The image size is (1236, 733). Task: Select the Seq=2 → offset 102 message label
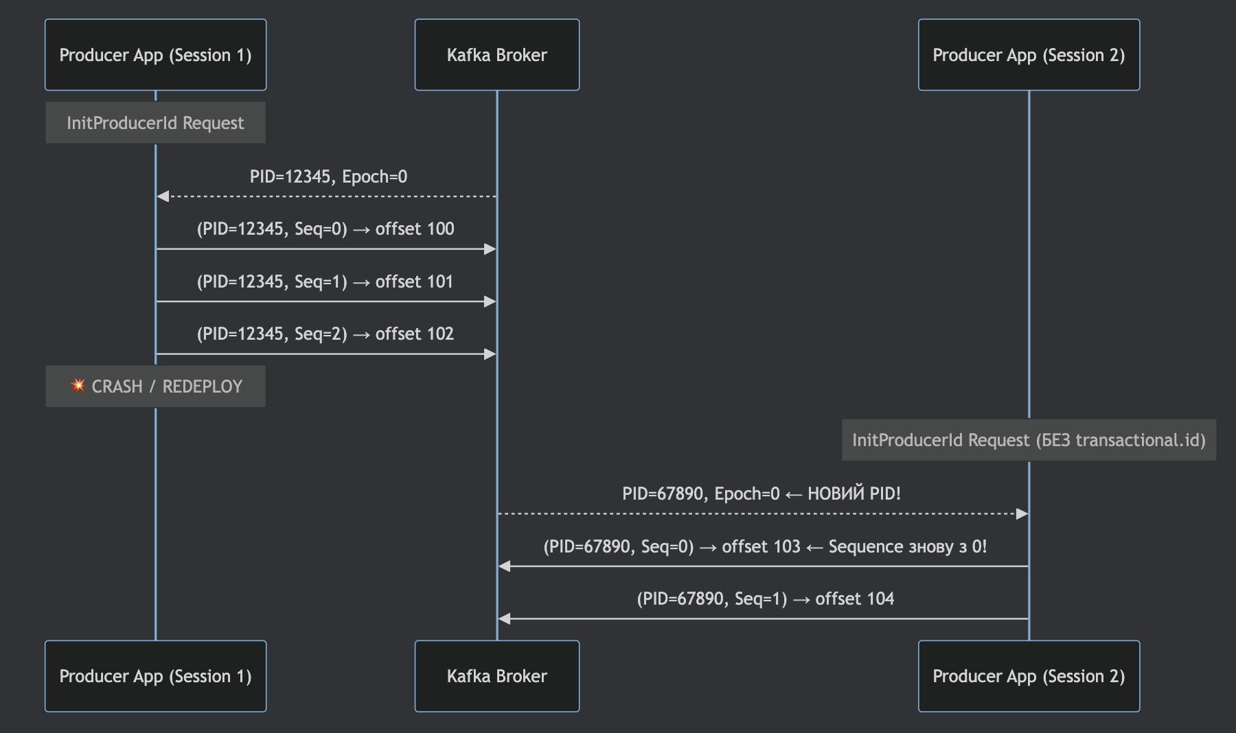pyautogui.click(x=325, y=334)
